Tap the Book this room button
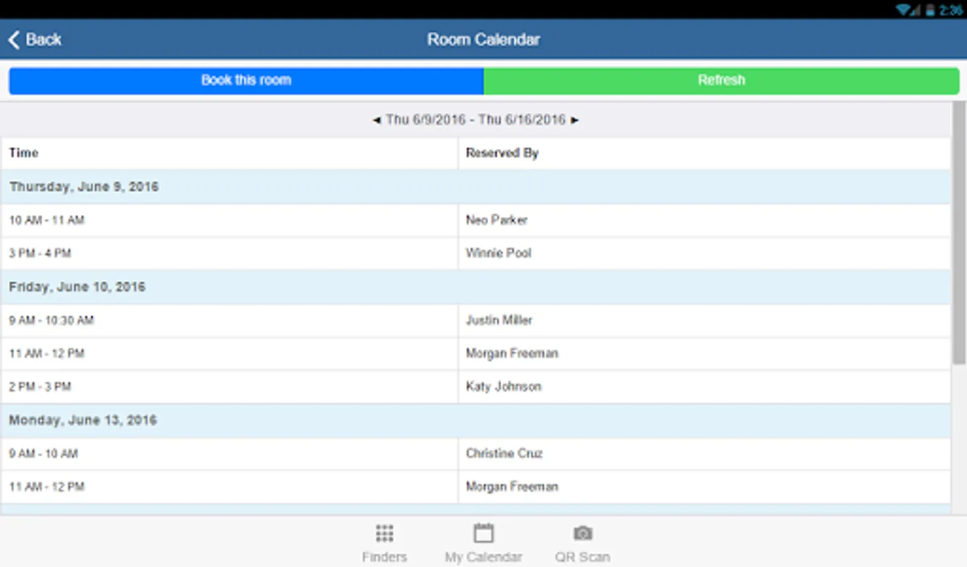 [246, 81]
